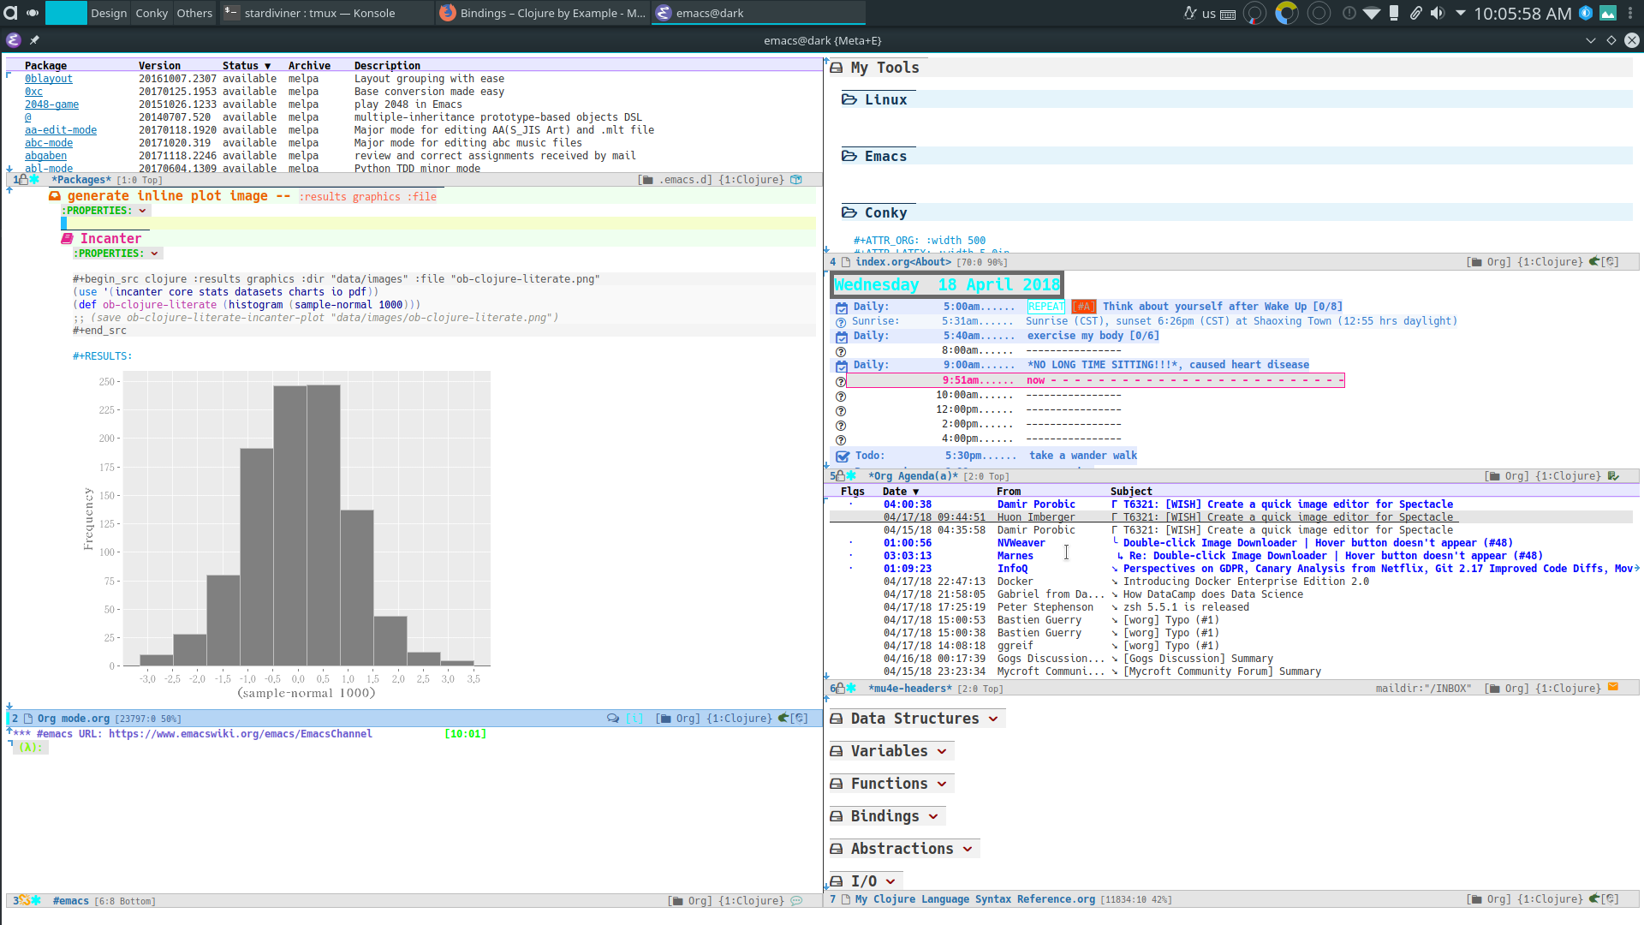Open the abc-mode package link
The height and width of the screenshot is (925, 1644).
tap(49, 143)
